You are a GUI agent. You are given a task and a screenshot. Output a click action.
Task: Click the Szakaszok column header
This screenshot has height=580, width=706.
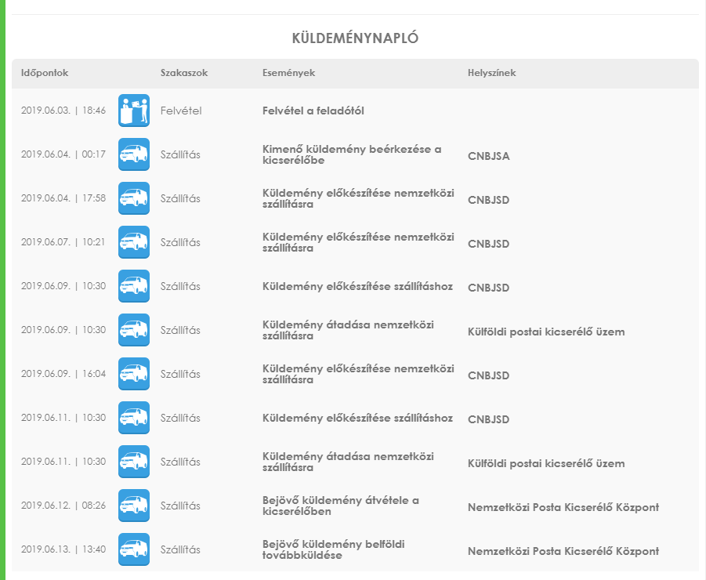183,73
